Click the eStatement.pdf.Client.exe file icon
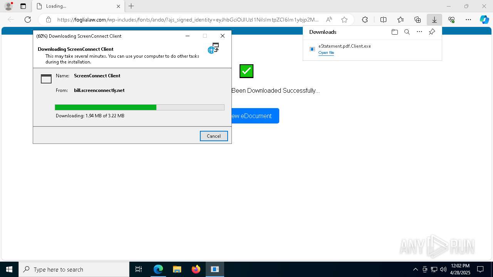 [312, 49]
